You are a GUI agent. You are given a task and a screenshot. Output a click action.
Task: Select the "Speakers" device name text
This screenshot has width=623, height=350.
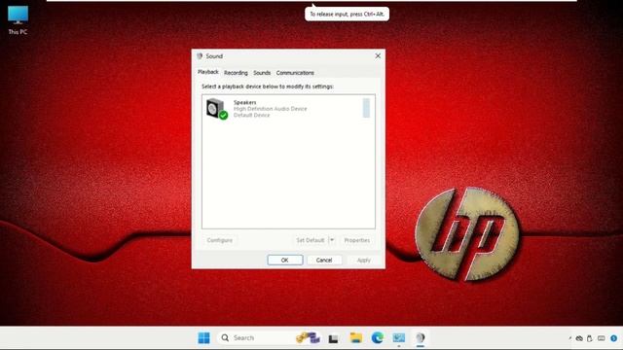(x=244, y=102)
